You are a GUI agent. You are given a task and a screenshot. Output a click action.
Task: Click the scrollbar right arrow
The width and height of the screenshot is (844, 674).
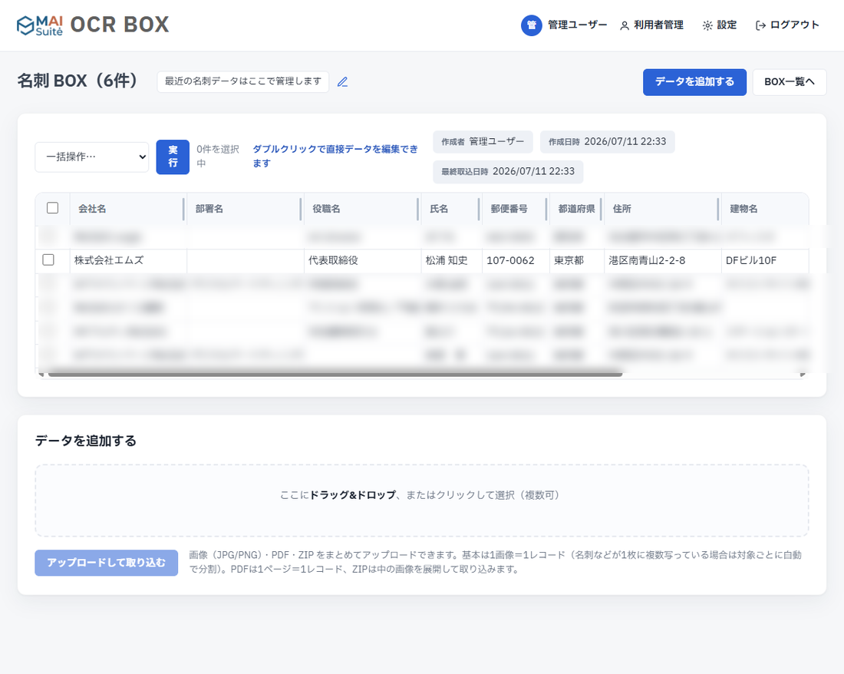click(803, 374)
